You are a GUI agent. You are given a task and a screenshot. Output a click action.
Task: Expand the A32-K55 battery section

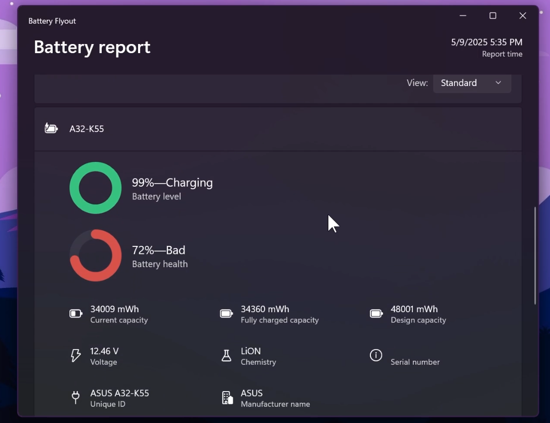click(x=278, y=129)
